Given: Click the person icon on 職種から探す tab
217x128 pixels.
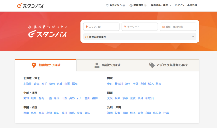Looking at the screenshot, I should [x=97, y=65].
